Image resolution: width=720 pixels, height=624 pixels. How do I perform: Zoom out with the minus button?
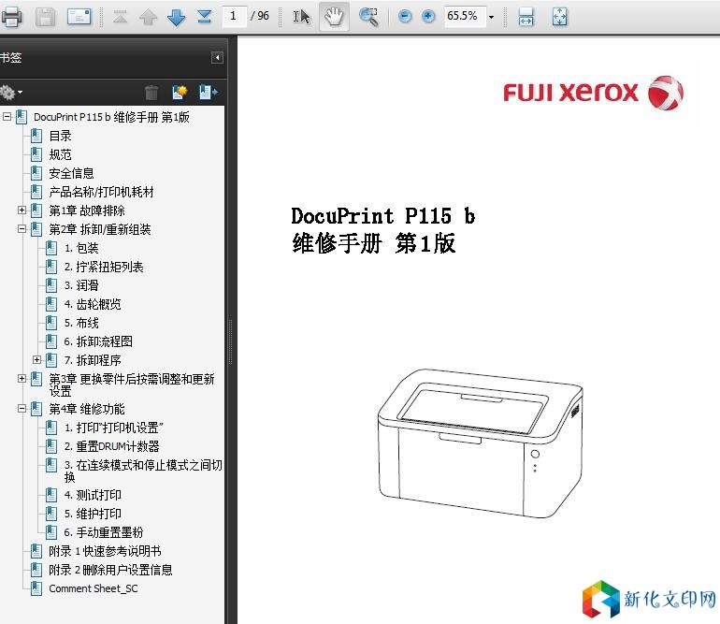coord(405,16)
